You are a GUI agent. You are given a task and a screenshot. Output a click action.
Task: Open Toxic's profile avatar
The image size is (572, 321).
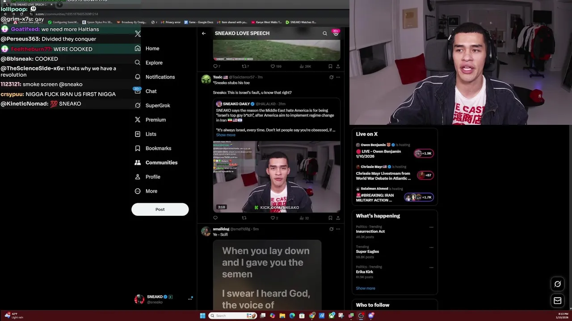tap(206, 79)
